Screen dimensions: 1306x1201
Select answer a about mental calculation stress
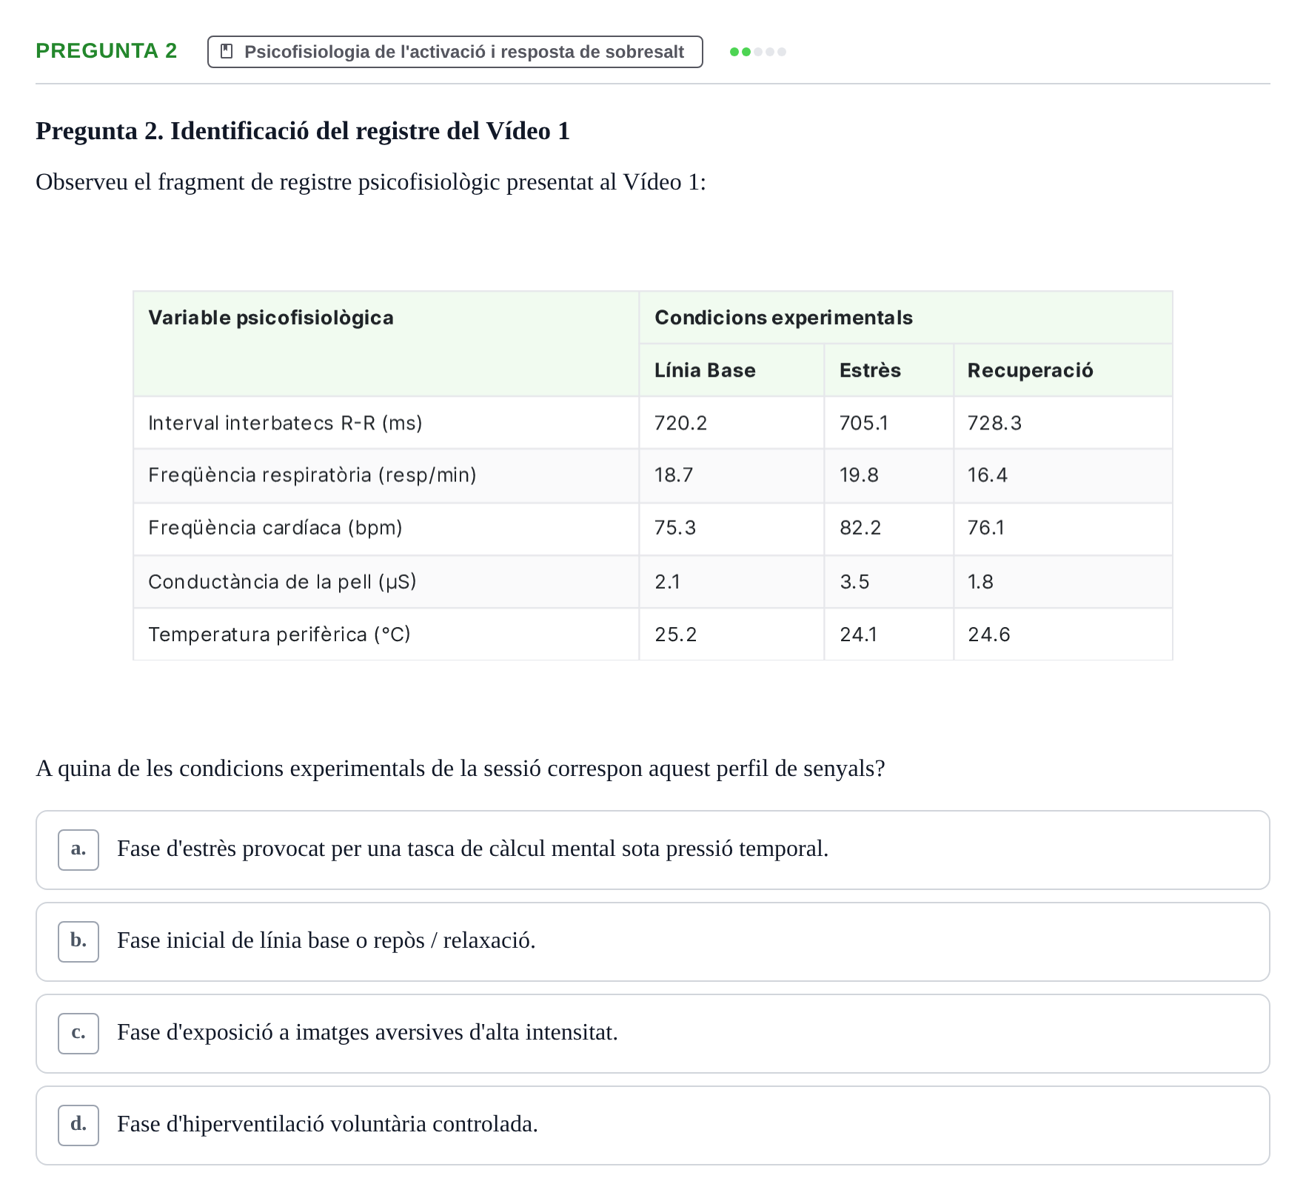(652, 849)
